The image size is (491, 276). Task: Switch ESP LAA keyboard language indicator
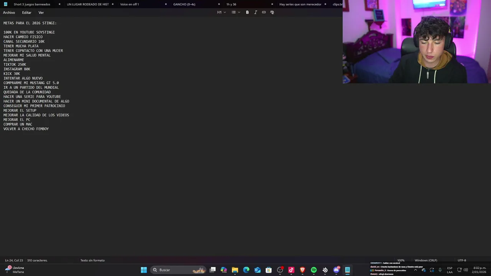tap(450, 270)
